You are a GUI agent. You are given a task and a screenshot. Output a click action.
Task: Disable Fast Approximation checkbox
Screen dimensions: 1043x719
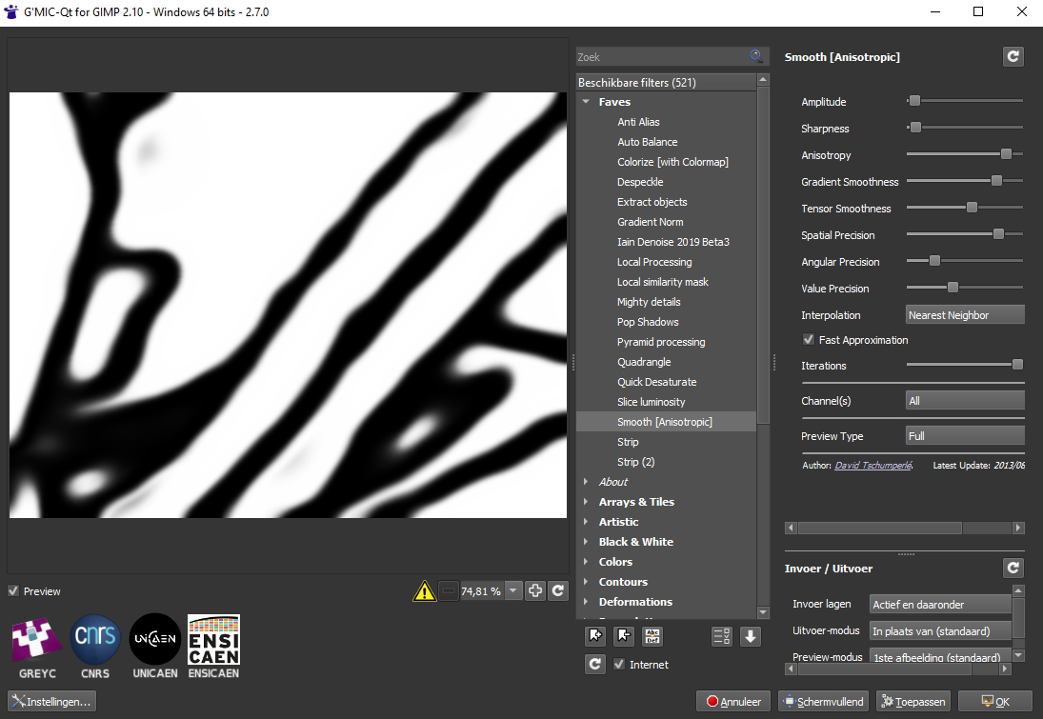pyautogui.click(x=808, y=339)
